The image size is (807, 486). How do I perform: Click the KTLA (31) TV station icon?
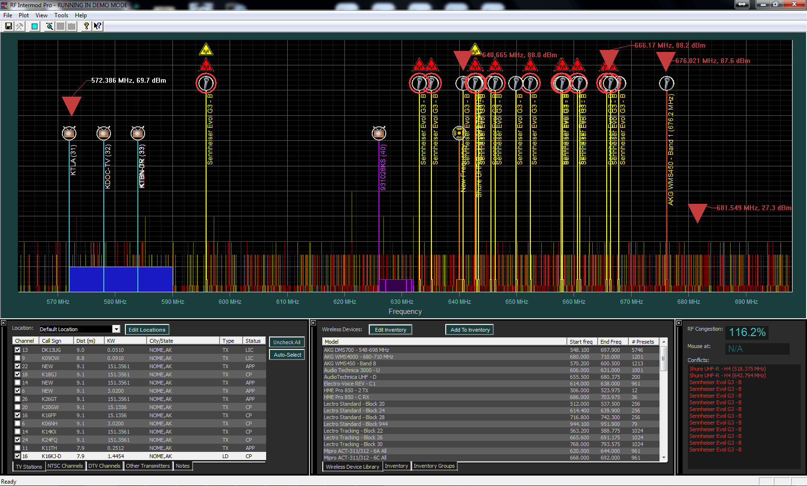[x=69, y=133]
